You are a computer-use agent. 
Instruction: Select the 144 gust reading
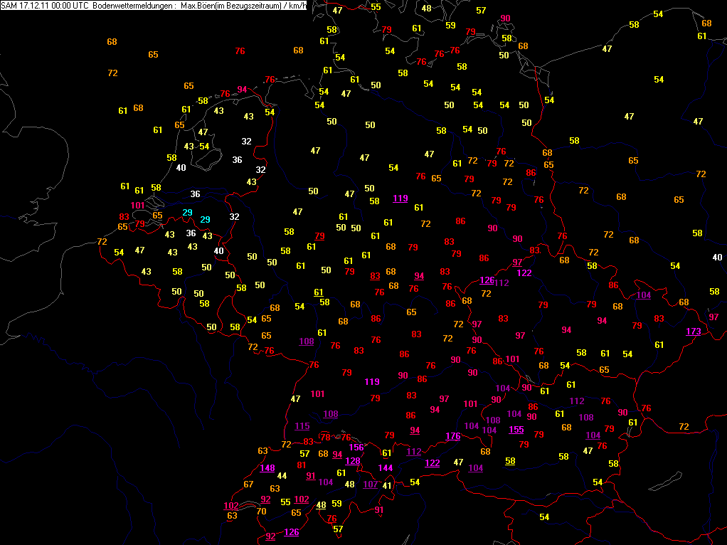pos(386,467)
